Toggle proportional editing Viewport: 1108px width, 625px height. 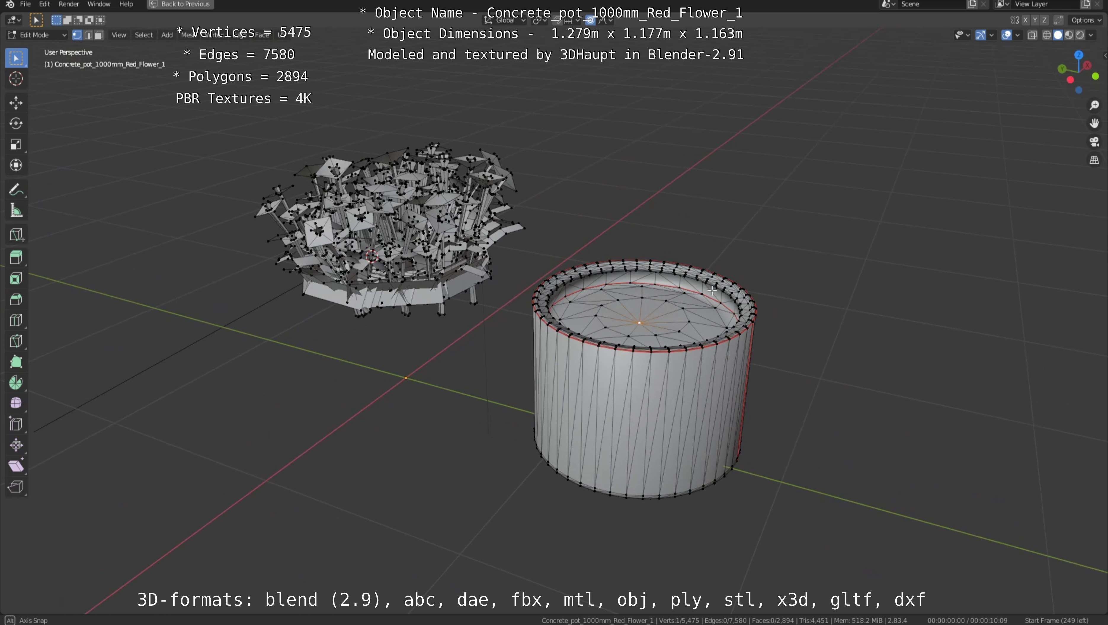[590, 20]
